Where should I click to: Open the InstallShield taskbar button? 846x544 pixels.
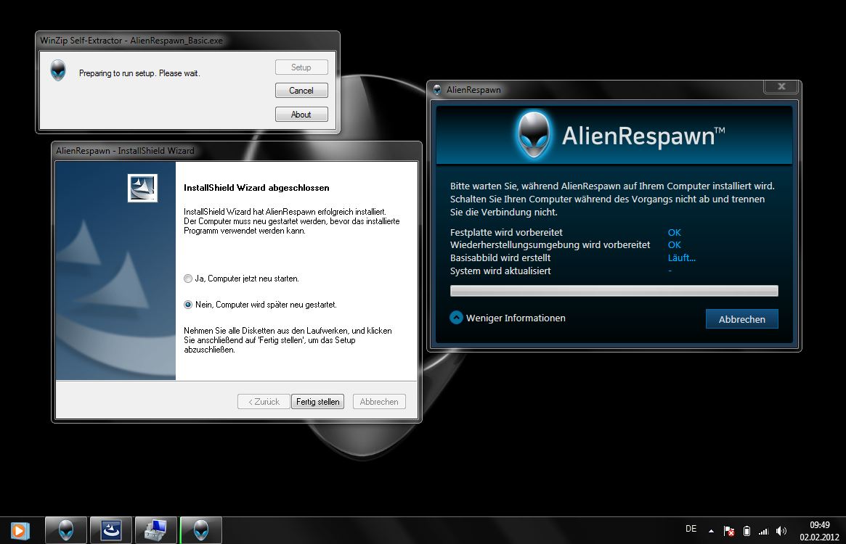[110, 530]
